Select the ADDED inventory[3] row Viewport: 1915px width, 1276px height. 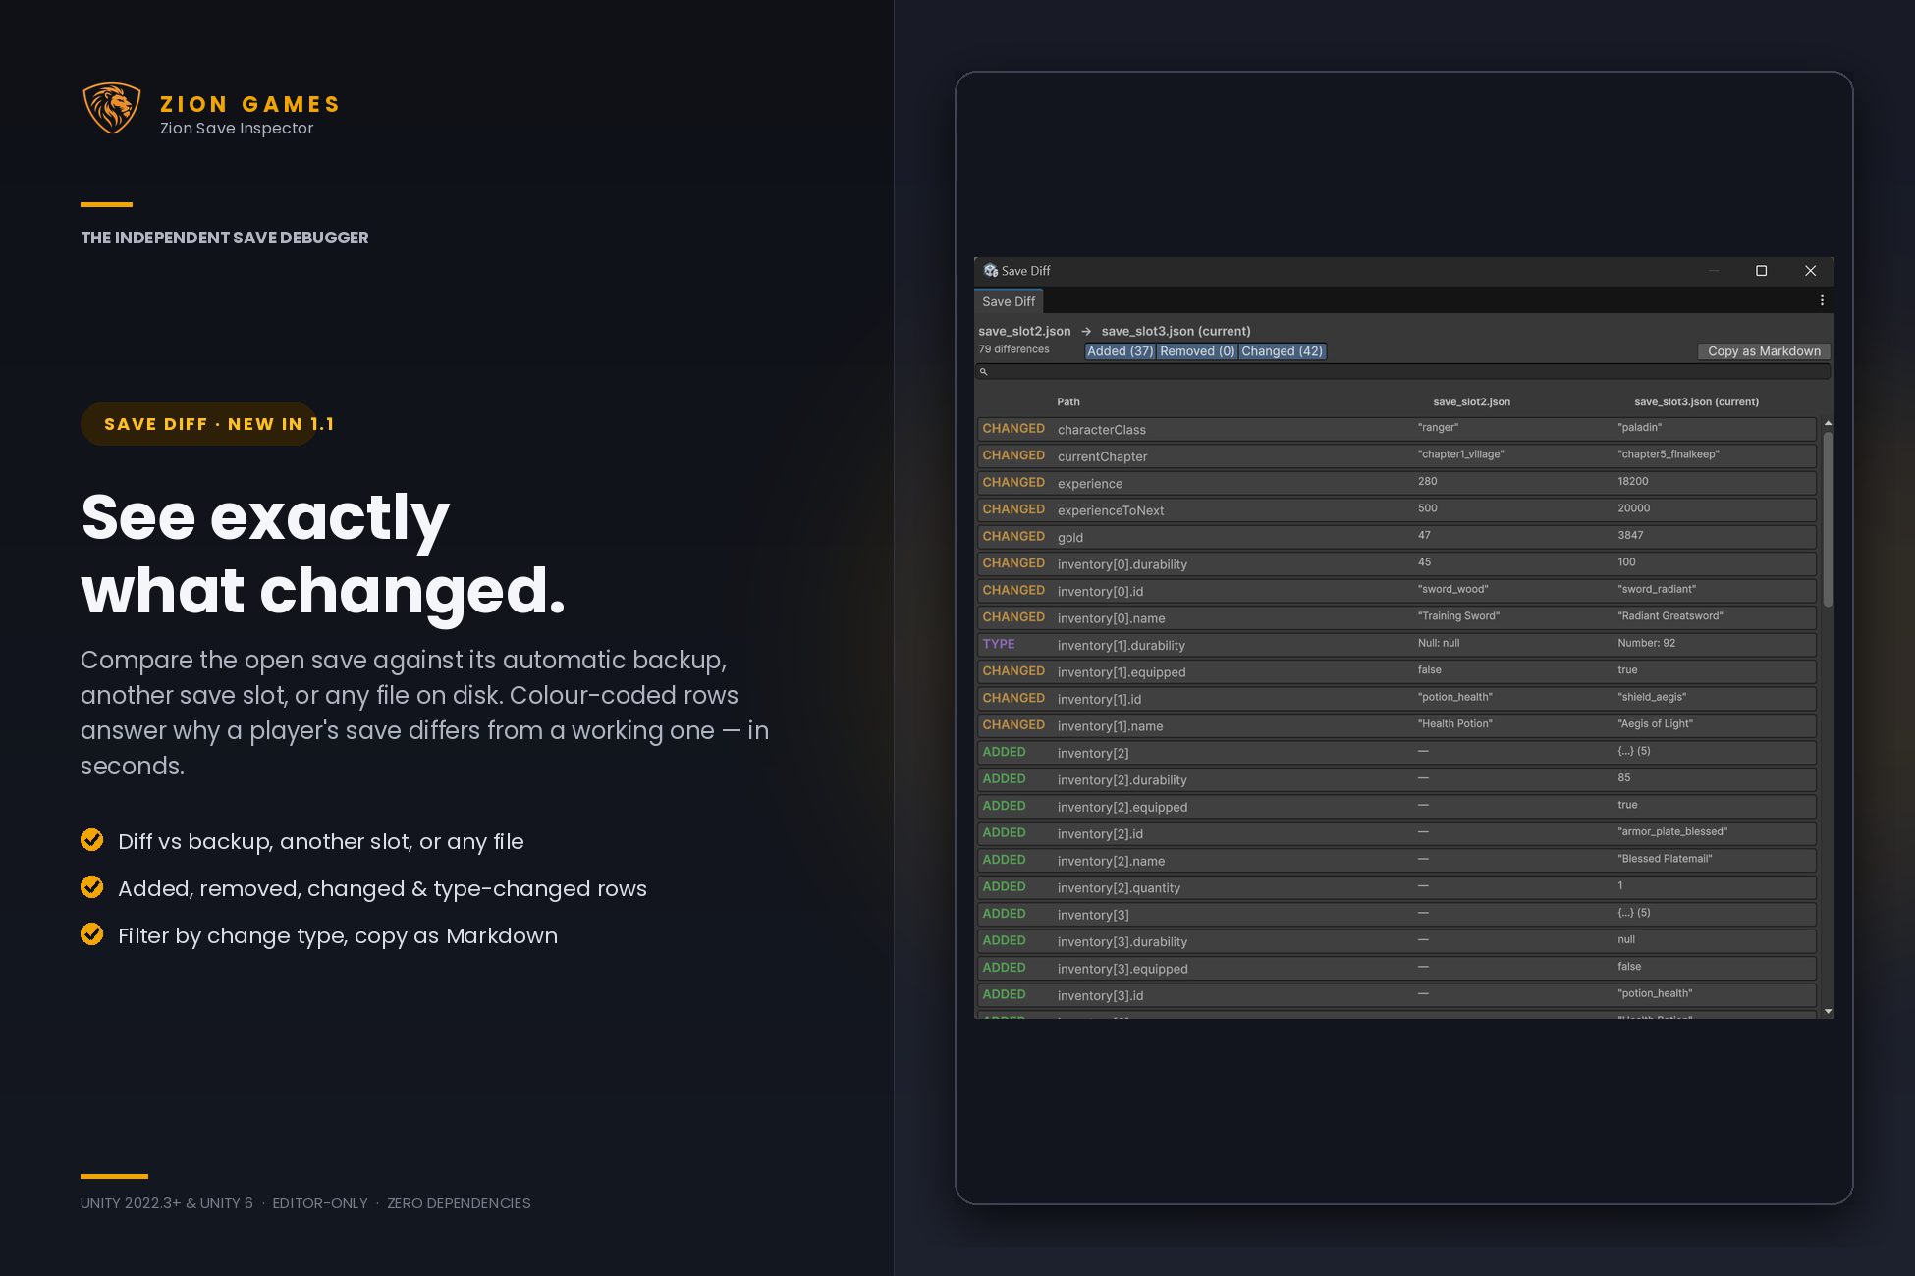(x=1396, y=915)
